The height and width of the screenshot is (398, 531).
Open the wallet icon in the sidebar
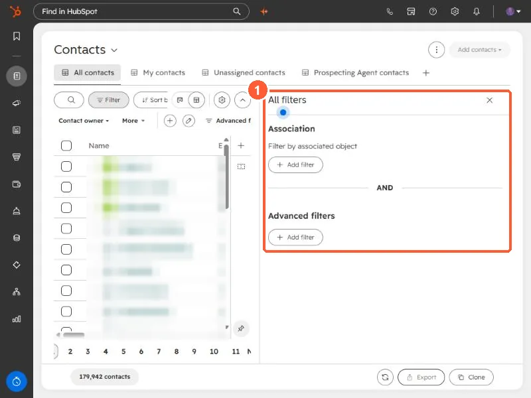17,184
